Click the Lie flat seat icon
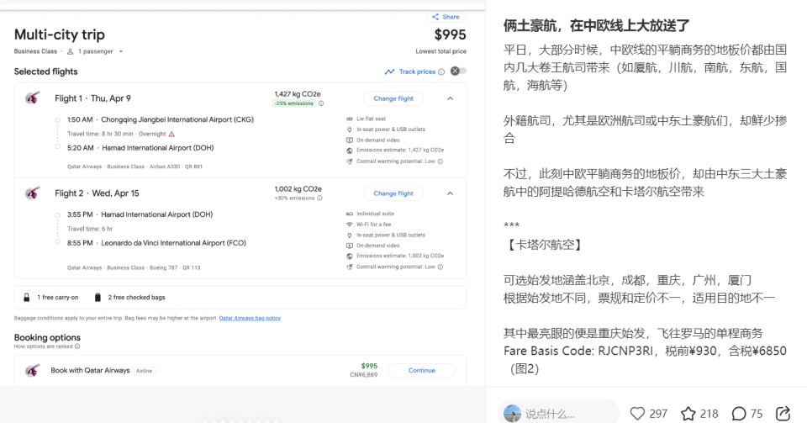 pyautogui.click(x=350, y=119)
